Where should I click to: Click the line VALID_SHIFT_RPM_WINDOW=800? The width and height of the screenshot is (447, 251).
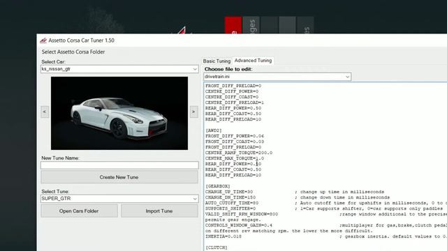[x=242, y=214]
